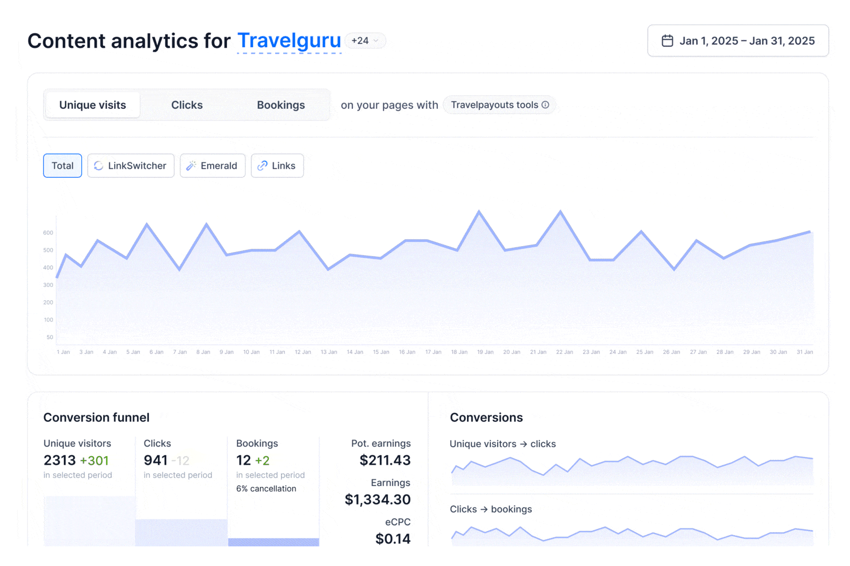Click the Unique visitors funnel bar

[x=89, y=521]
